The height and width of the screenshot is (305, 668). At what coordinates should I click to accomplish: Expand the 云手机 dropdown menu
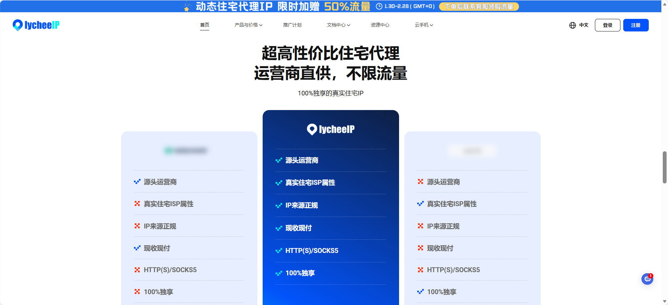coord(424,25)
